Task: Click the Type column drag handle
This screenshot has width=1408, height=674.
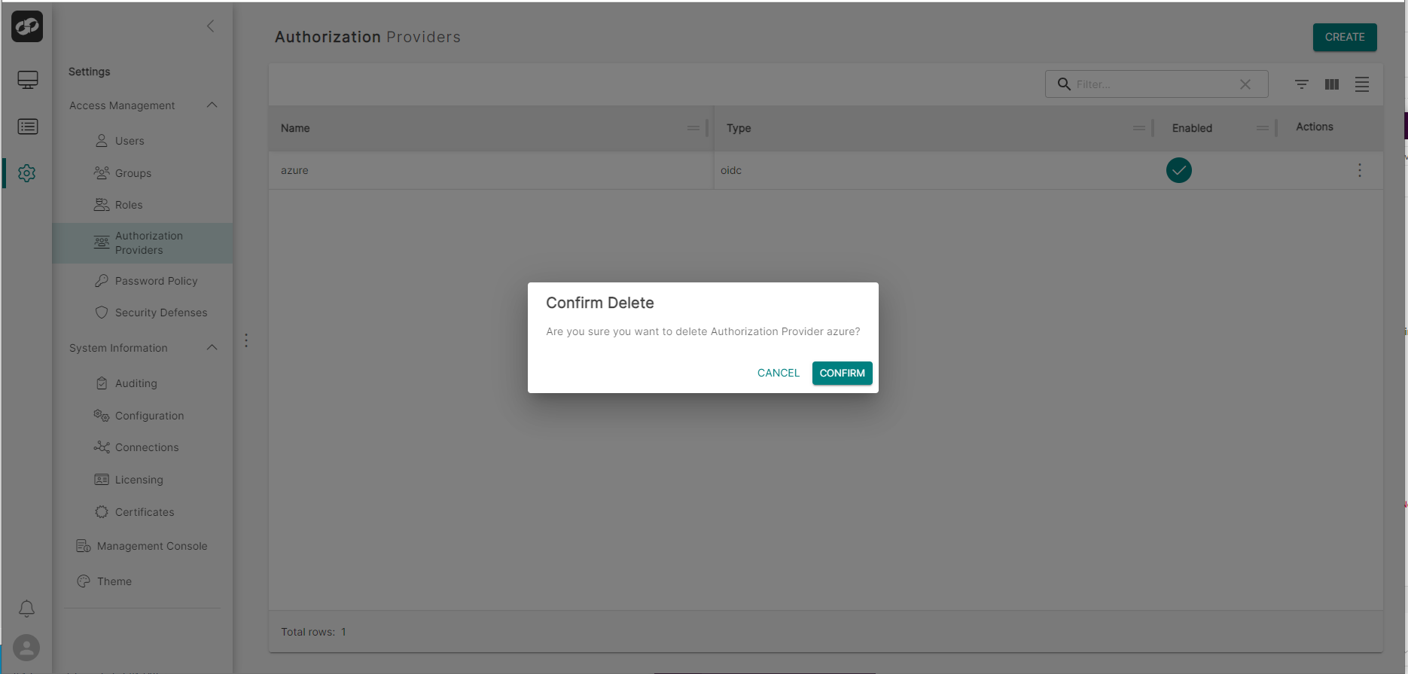Action: tap(1139, 128)
